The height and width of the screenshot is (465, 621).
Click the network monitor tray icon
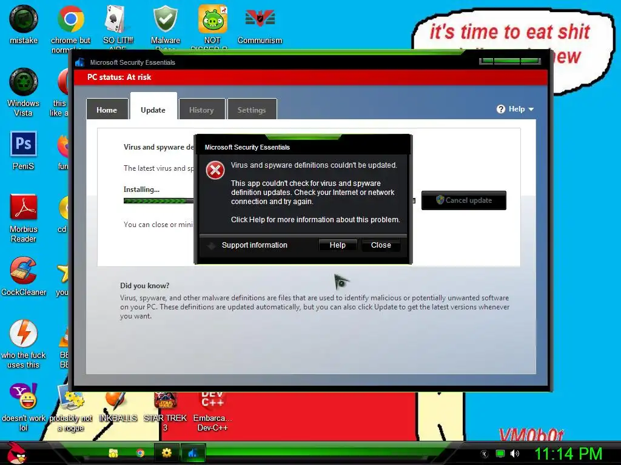tap(500, 453)
